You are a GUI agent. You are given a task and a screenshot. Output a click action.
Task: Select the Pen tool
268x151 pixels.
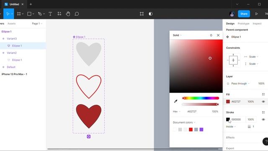(x=40, y=14)
